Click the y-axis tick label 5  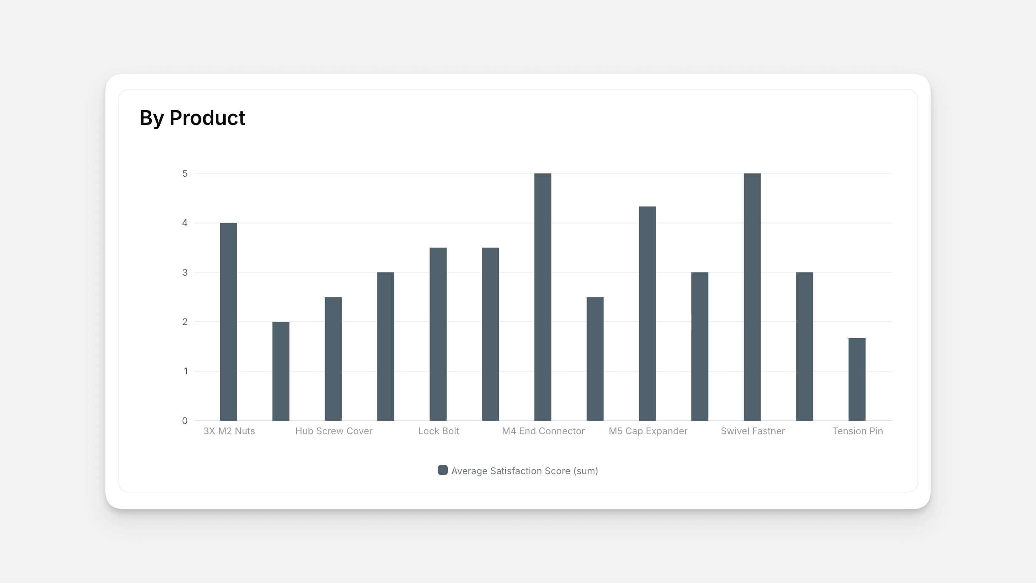click(x=185, y=173)
